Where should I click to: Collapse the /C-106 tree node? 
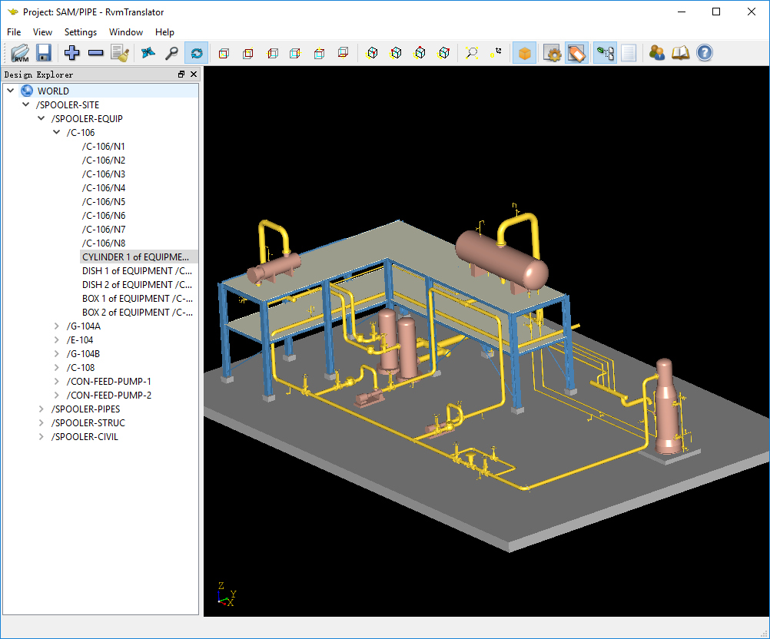(57, 133)
